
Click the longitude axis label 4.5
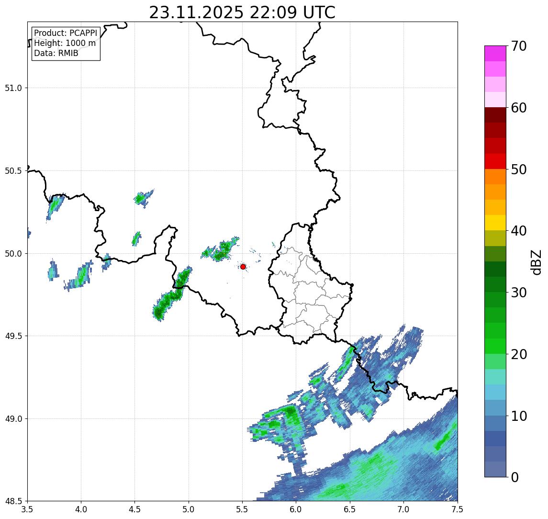135,509
